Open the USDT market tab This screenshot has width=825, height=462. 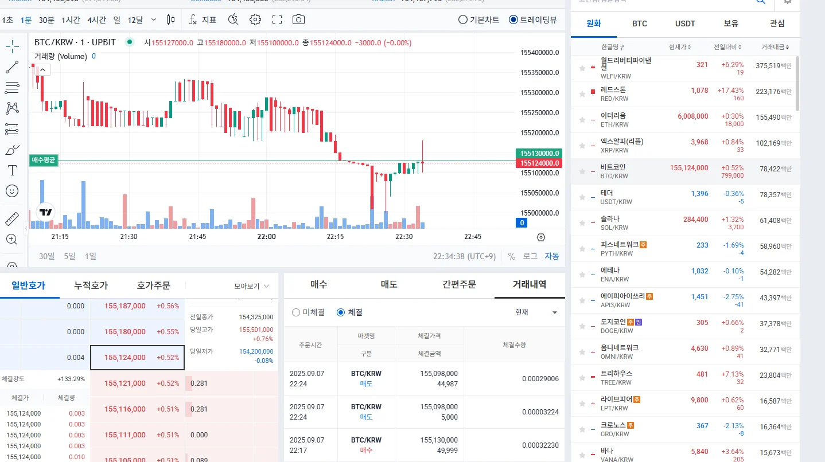pos(685,24)
